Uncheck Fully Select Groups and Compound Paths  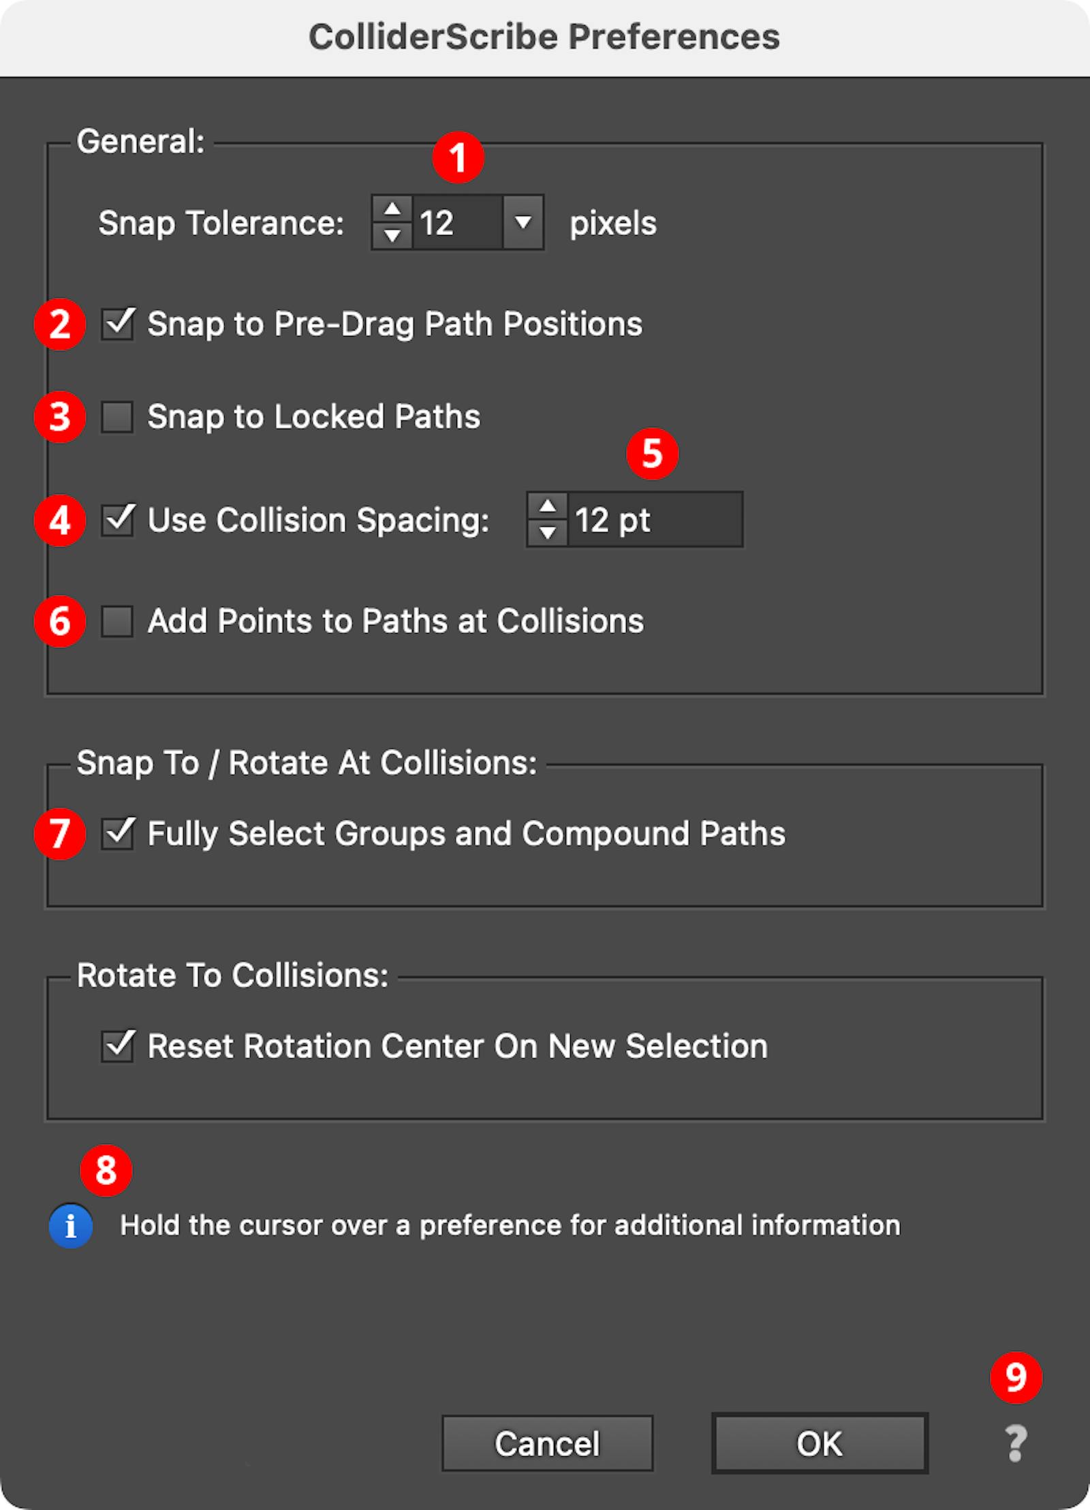click(x=118, y=833)
